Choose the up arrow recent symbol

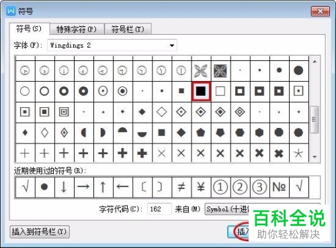click(103, 187)
